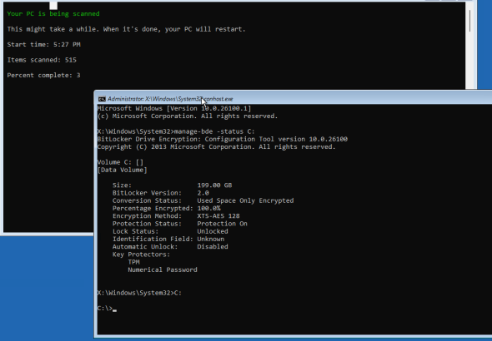Click the 'XTS-AES 128' encryption method value
Image resolution: width=492 pixels, height=341 pixels.
point(218,216)
